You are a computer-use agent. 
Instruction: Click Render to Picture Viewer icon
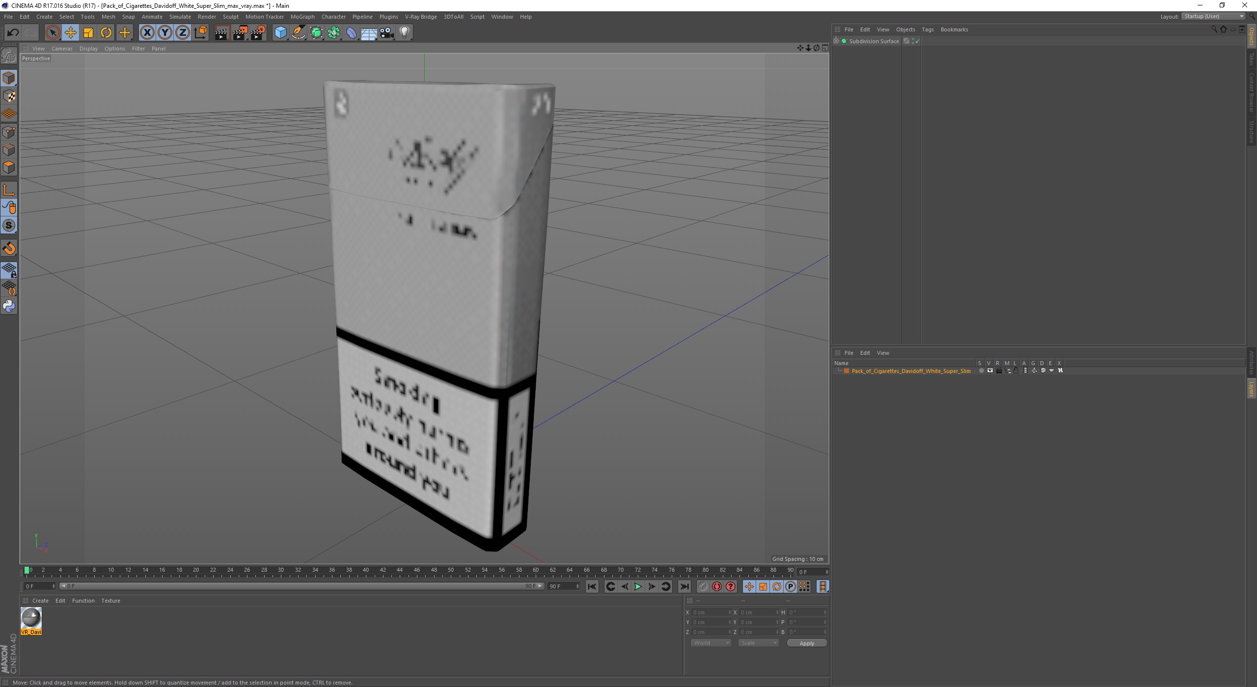pyautogui.click(x=240, y=33)
